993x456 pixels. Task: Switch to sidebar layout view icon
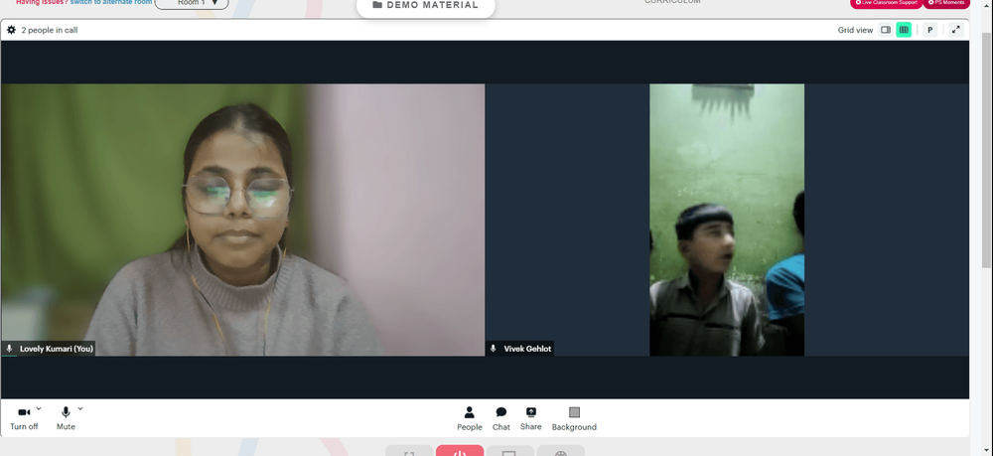tap(886, 30)
